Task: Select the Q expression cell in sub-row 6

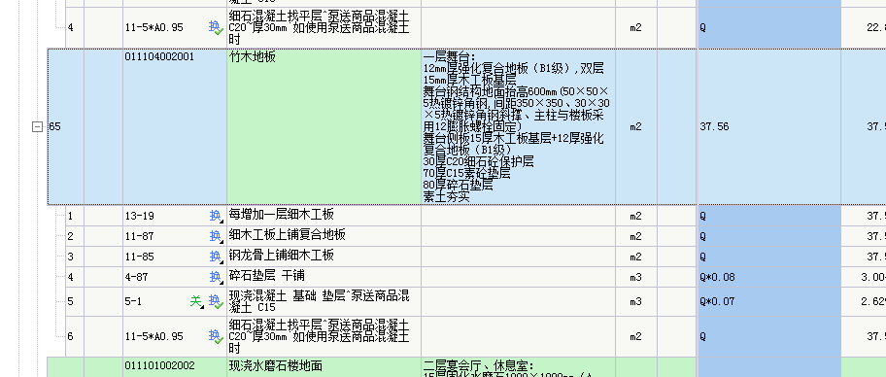Action: click(769, 337)
